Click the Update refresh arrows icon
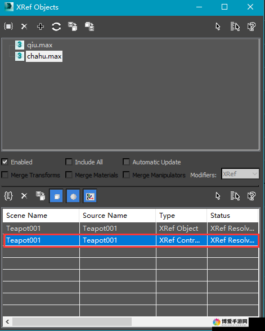The height and width of the screenshot is (331, 265). click(56, 26)
